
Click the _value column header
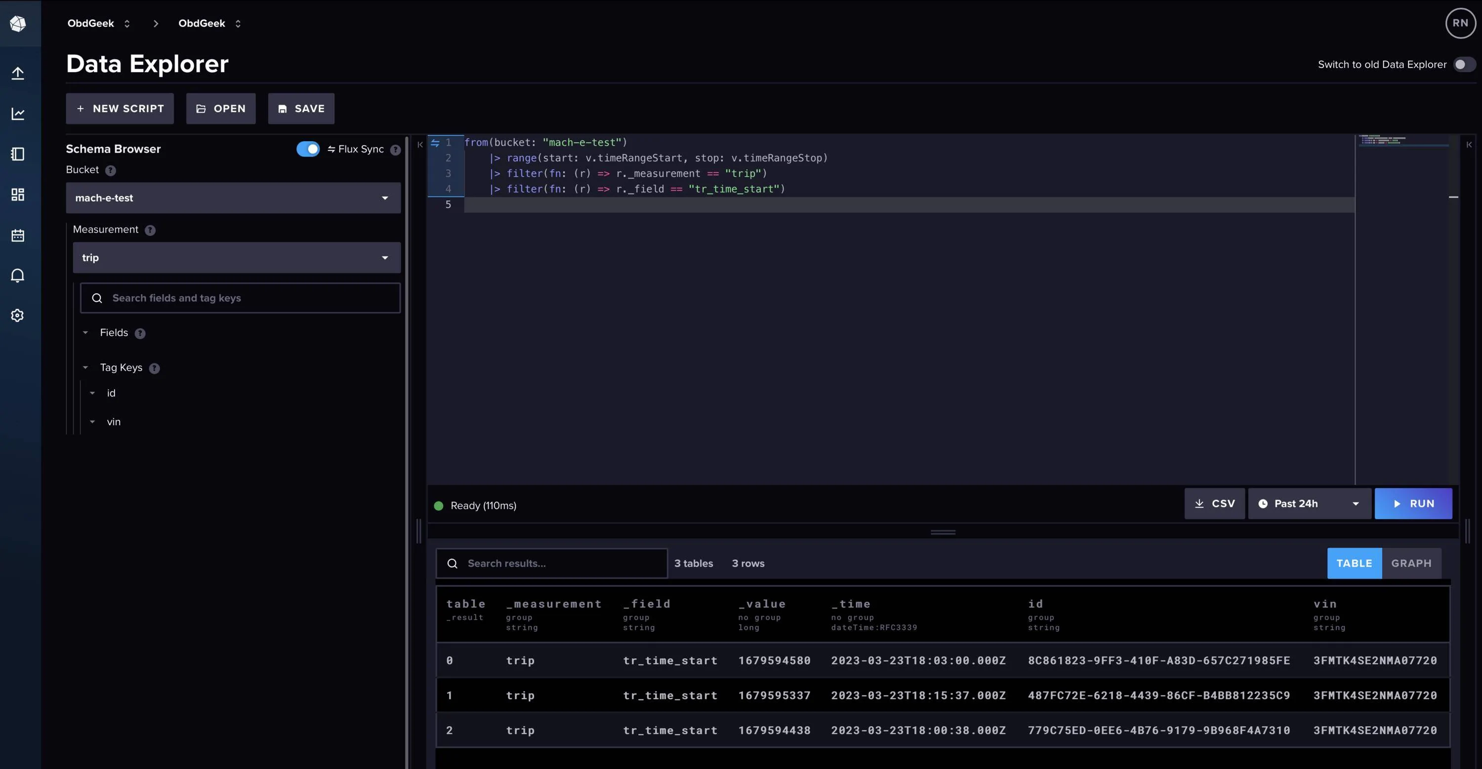tap(762, 604)
